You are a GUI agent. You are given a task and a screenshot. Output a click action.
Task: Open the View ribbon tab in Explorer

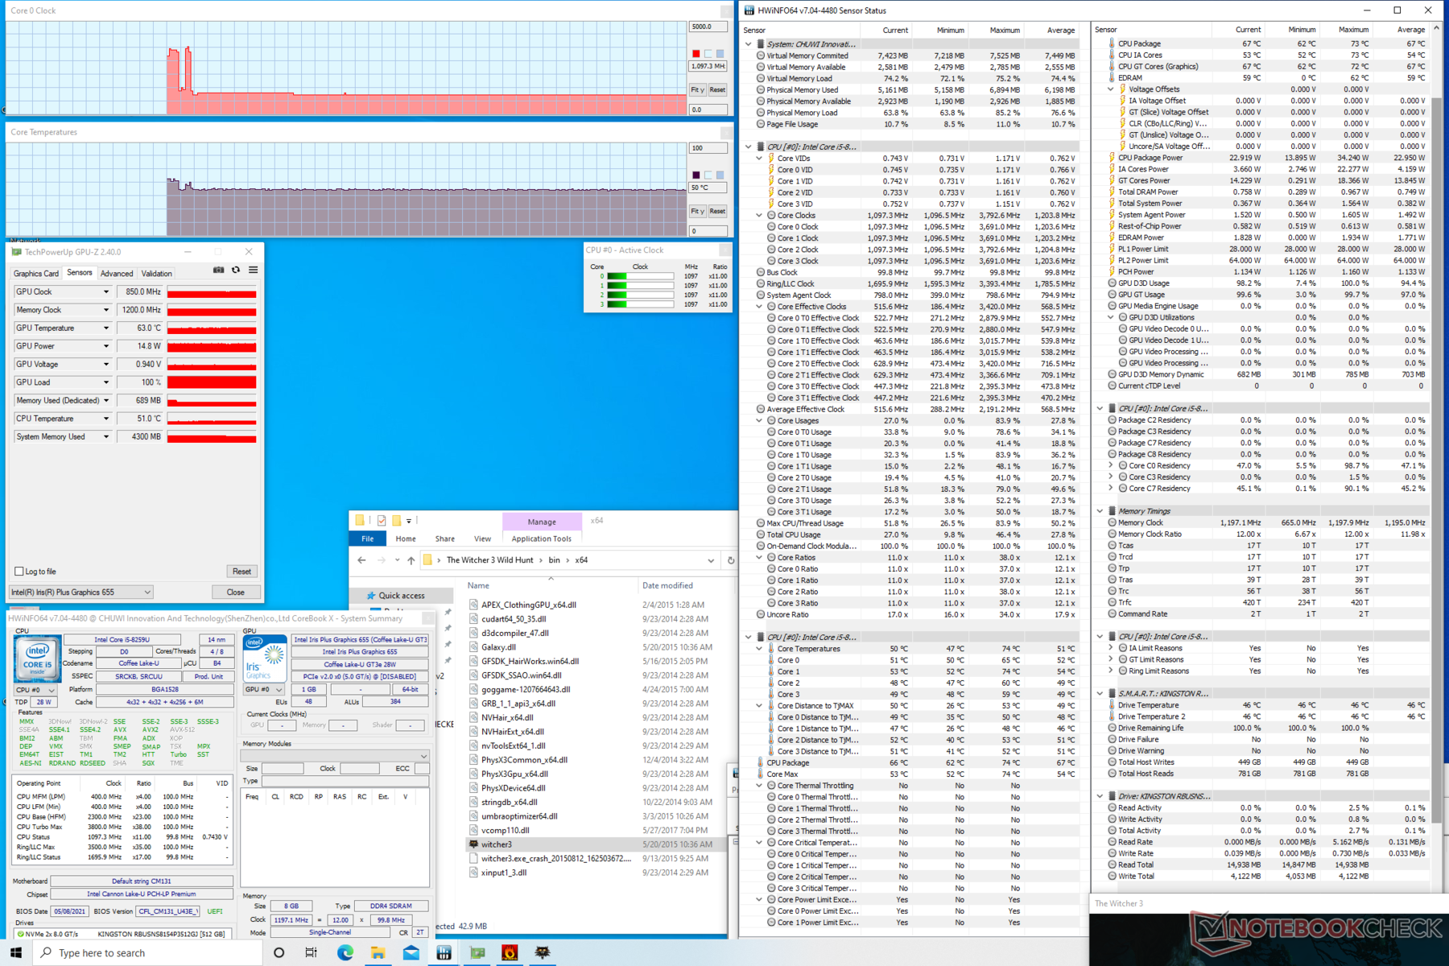pyautogui.click(x=482, y=539)
